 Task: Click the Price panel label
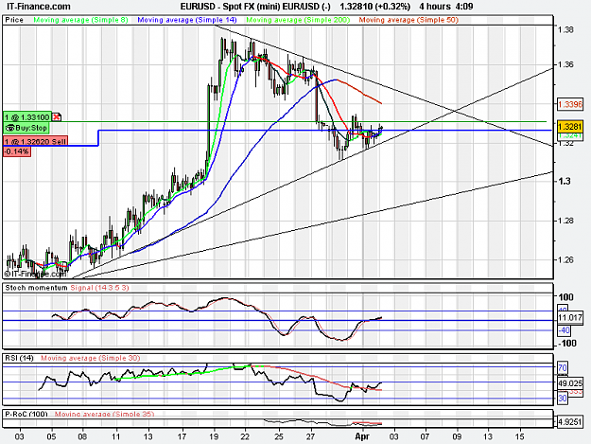(x=14, y=20)
